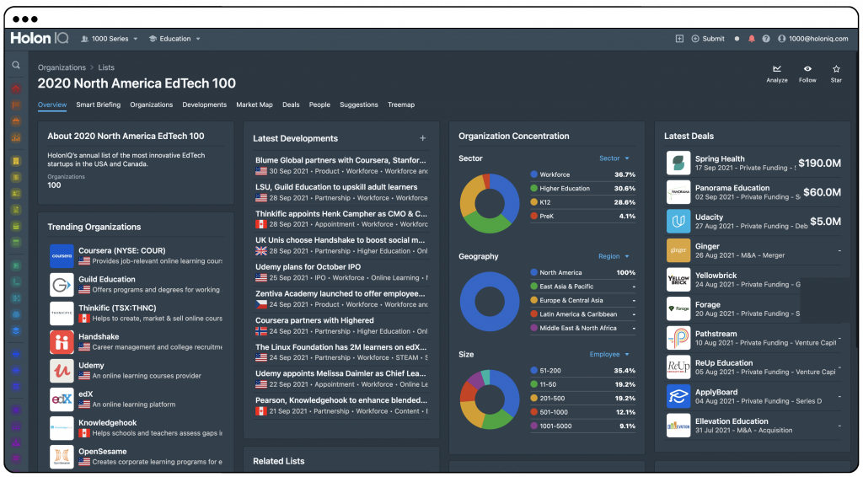Viewport: 863px width, 477px height.
Task: Open the Developments tab
Action: 204,105
